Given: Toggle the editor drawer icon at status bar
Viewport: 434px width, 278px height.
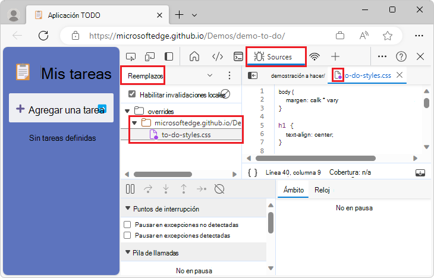Looking at the screenshot, I should tap(420, 173).
